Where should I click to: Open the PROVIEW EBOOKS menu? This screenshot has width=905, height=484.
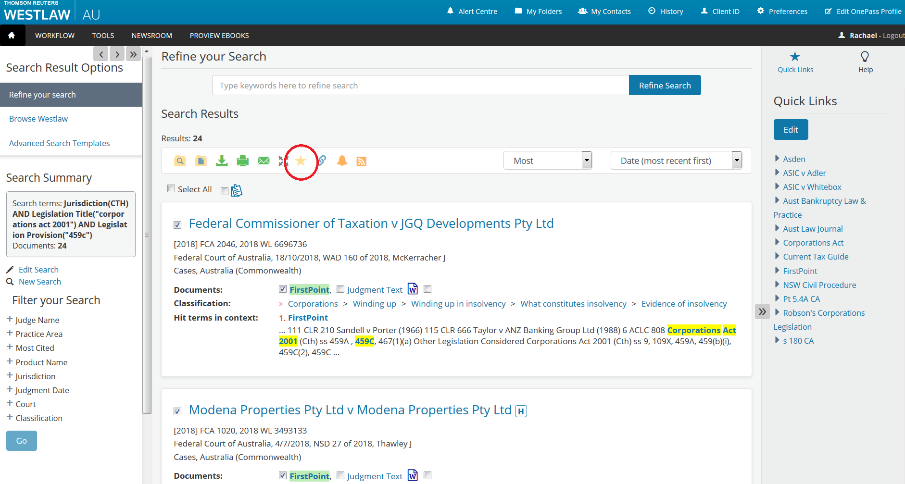click(x=219, y=36)
